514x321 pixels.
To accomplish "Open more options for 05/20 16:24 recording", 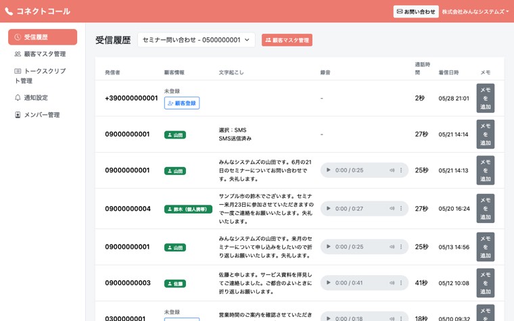I will tap(401, 208).
